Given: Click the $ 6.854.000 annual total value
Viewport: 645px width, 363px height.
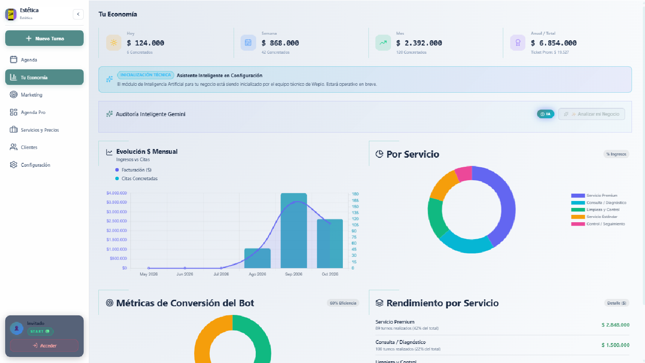Looking at the screenshot, I should [x=554, y=43].
